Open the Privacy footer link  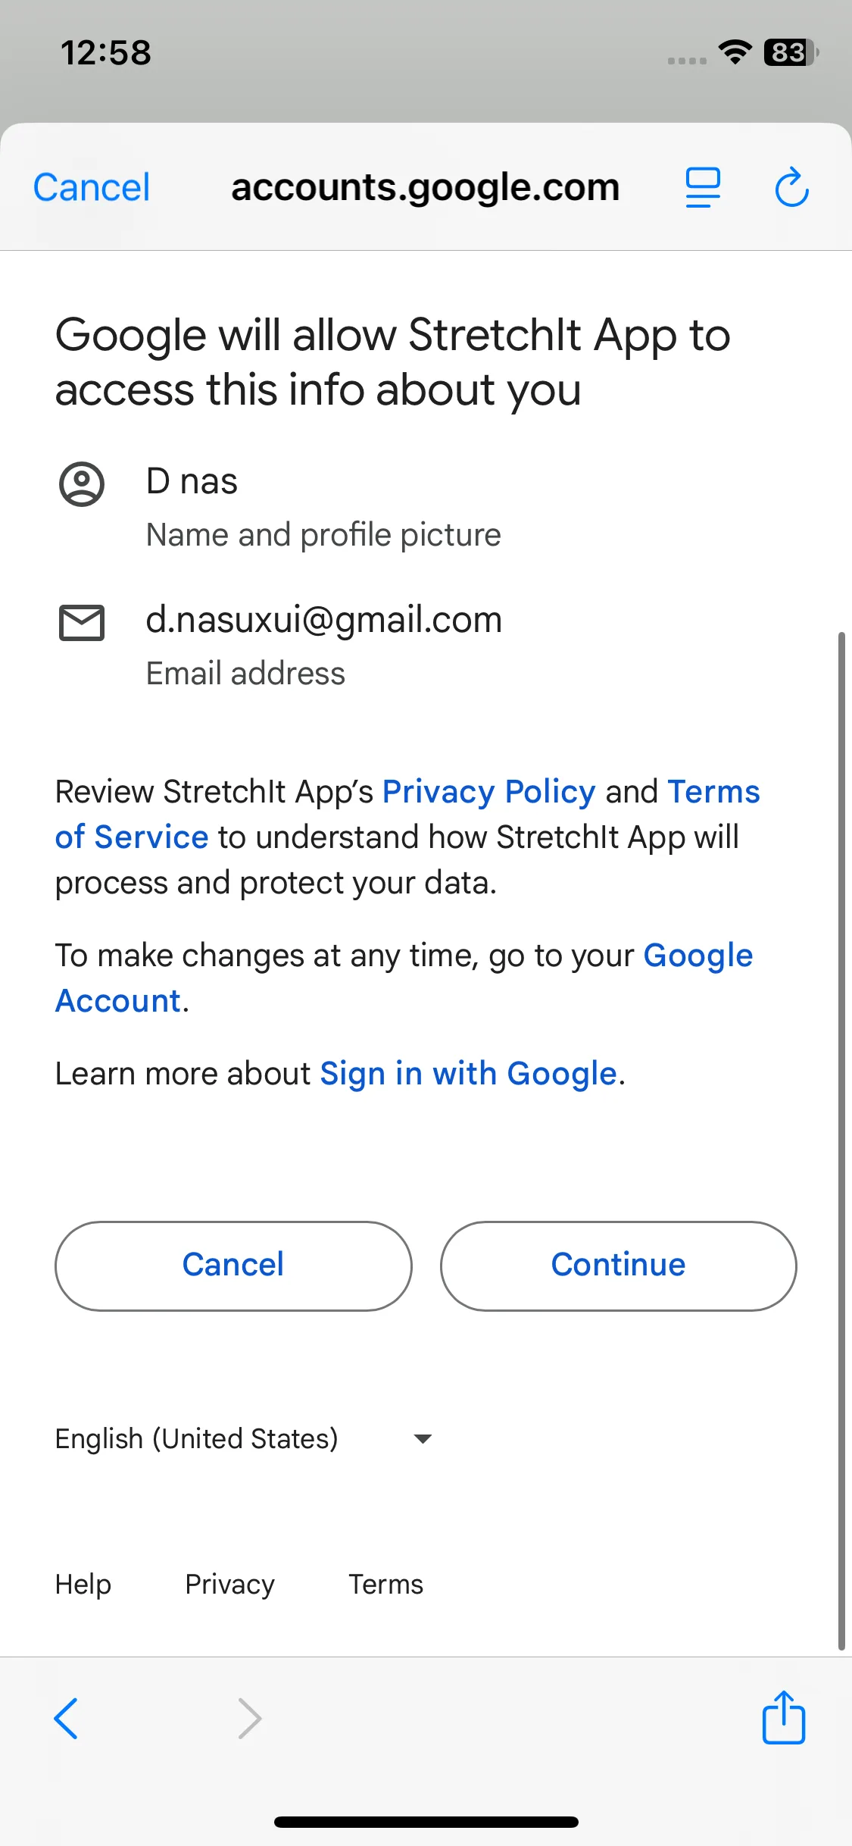click(229, 1585)
